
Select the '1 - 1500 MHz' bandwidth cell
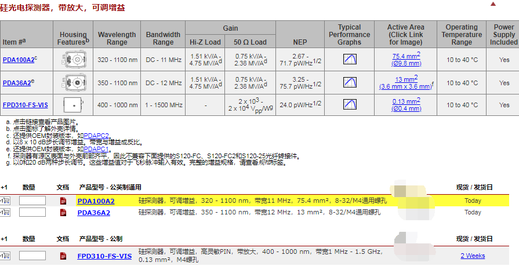(x=163, y=105)
